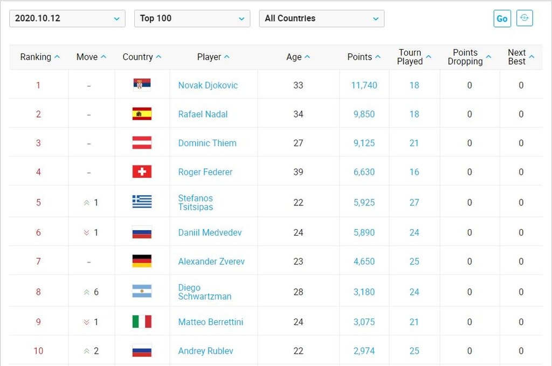Viewport: 552px width, 366px height.
Task: Sort table by Points column header
Action: pos(364,57)
